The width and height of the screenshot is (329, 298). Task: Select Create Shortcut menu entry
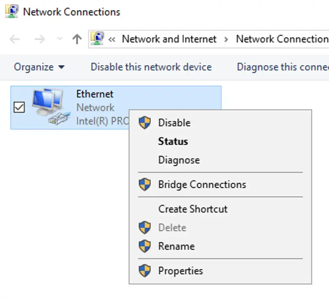point(193,209)
